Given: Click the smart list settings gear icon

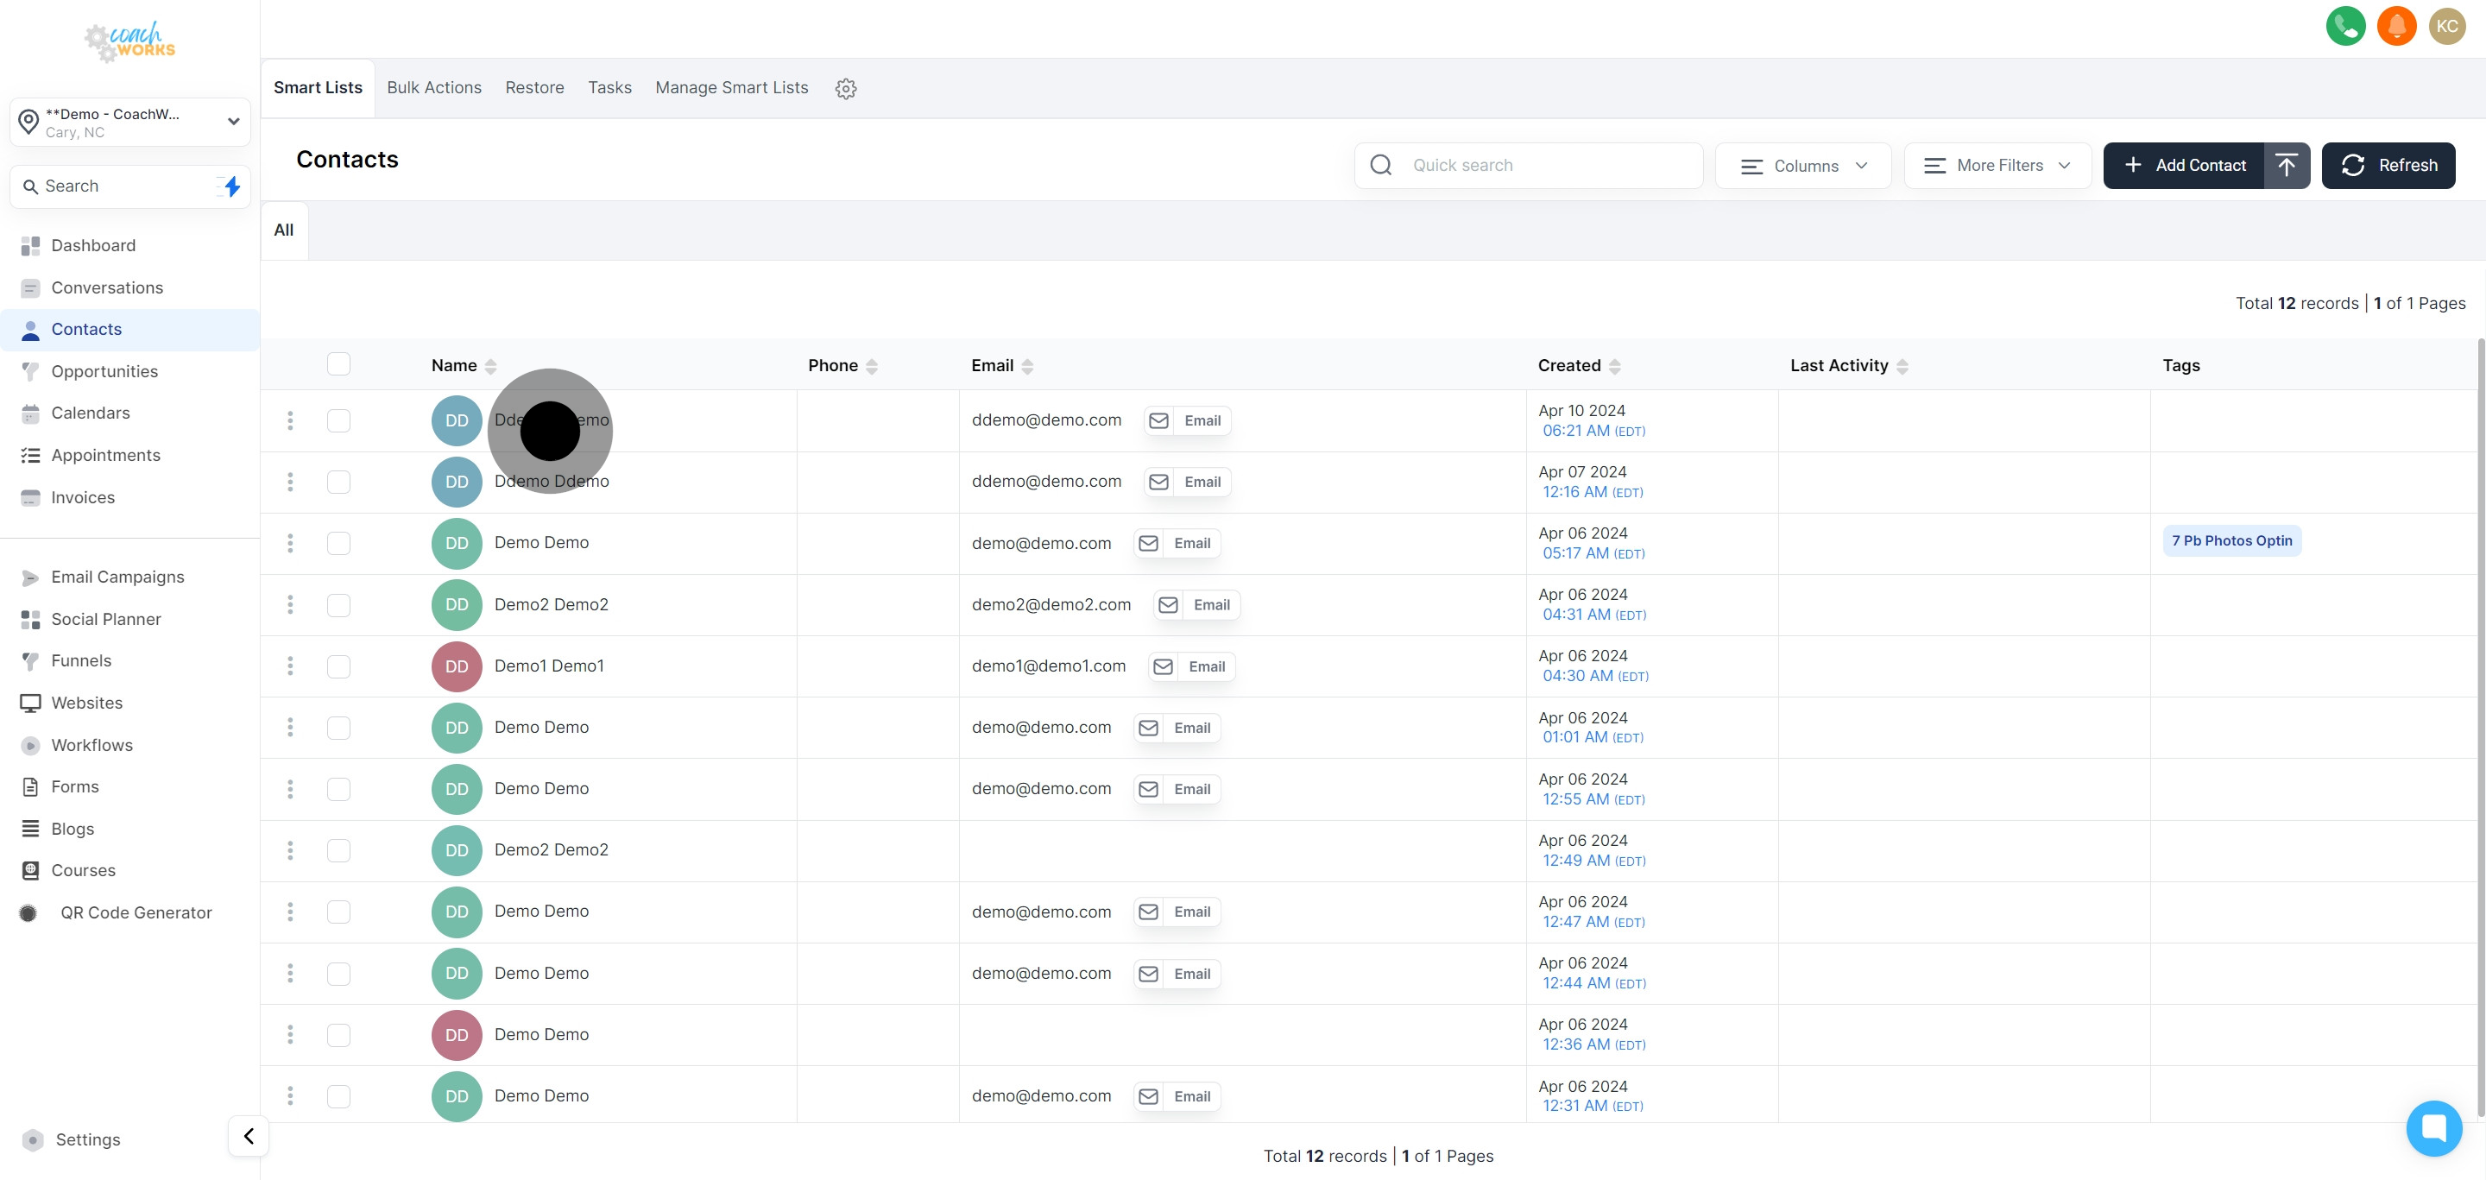Looking at the screenshot, I should pyautogui.click(x=845, y=89).
